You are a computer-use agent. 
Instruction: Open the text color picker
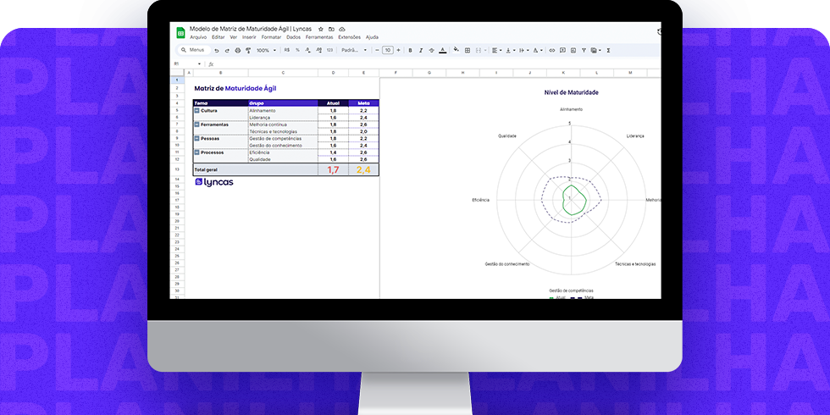pyautogui.click(x=442, y=51)
